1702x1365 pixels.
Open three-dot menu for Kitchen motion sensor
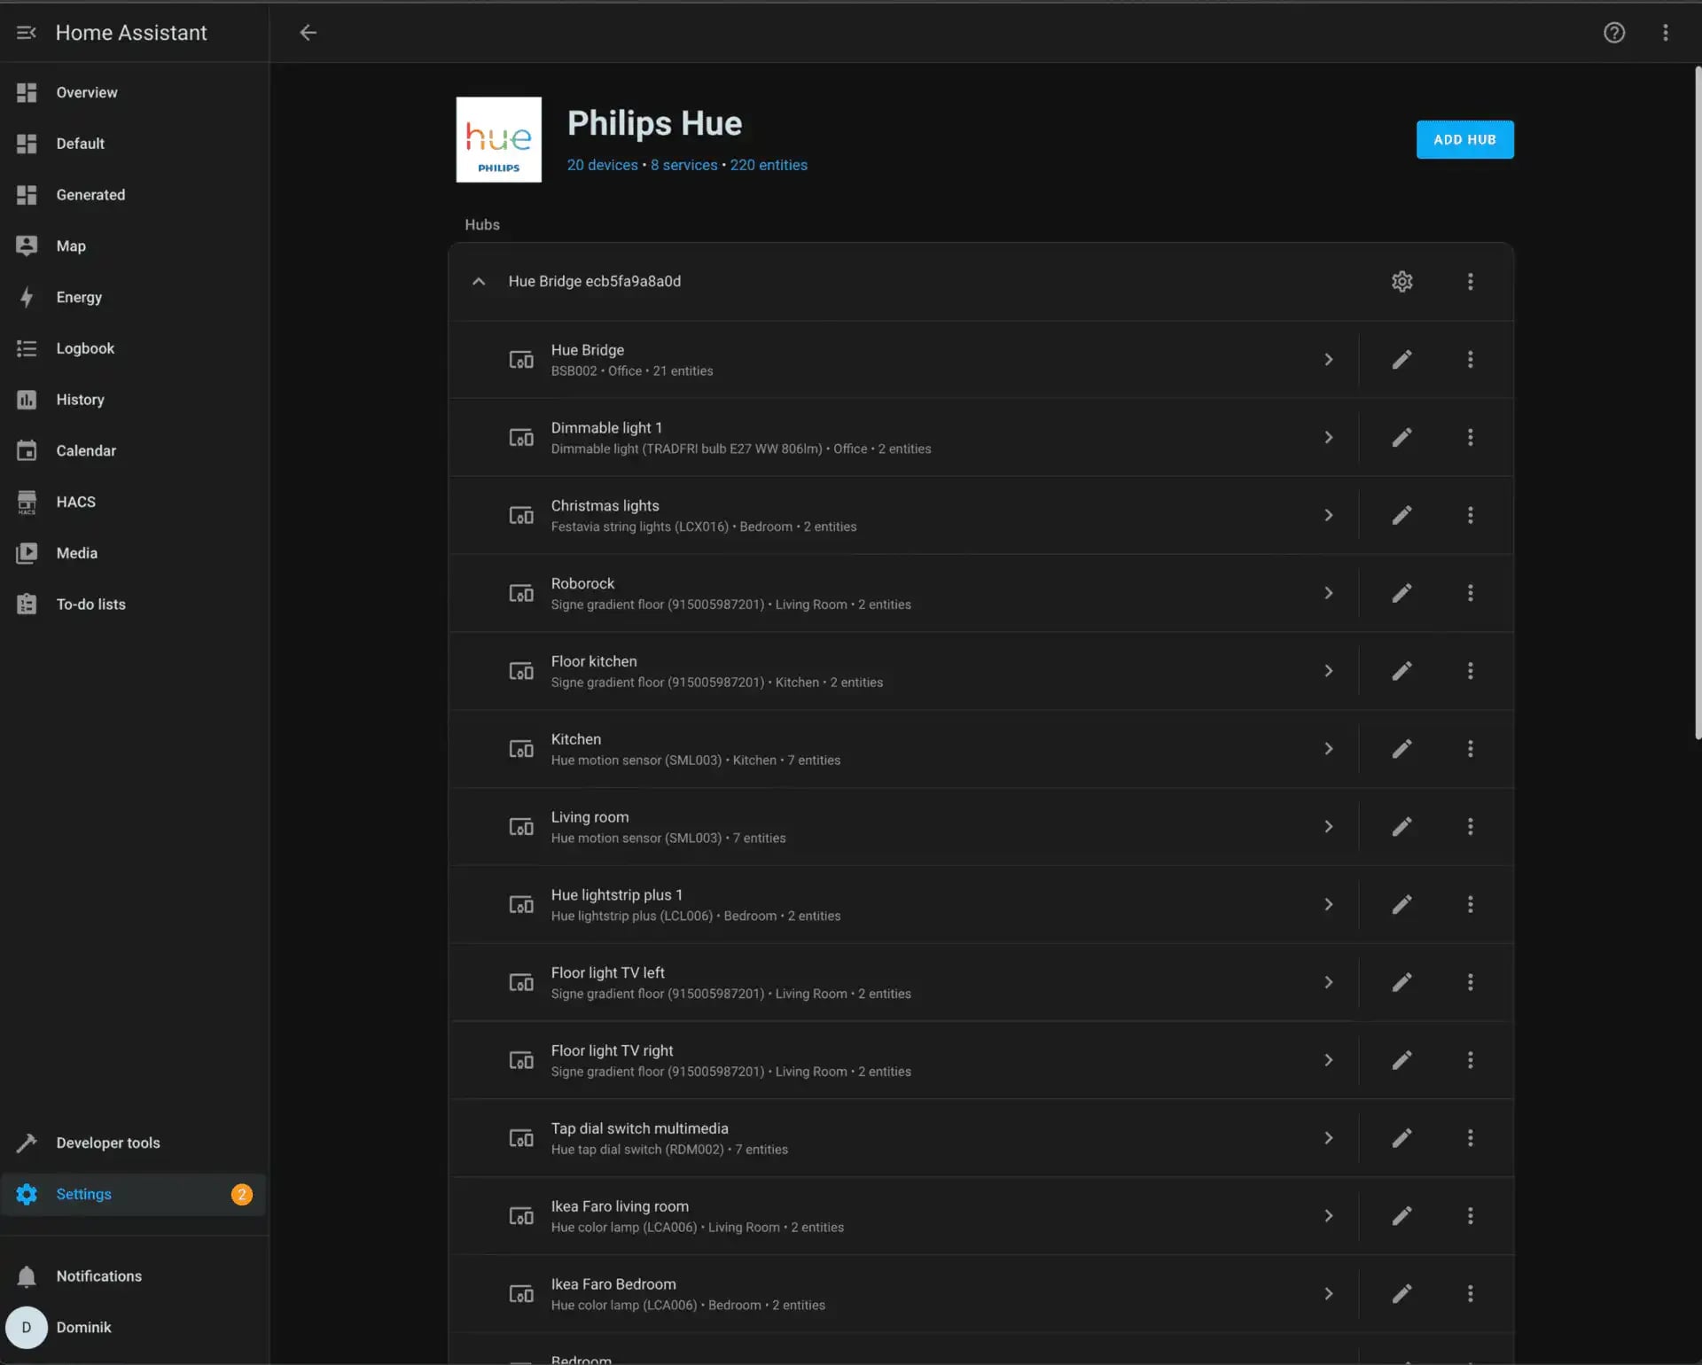point(1470,749)
